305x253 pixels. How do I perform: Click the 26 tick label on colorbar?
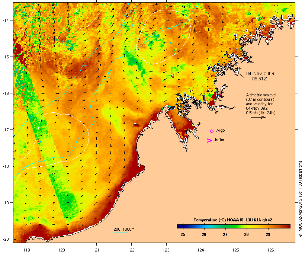coord(204,234)
